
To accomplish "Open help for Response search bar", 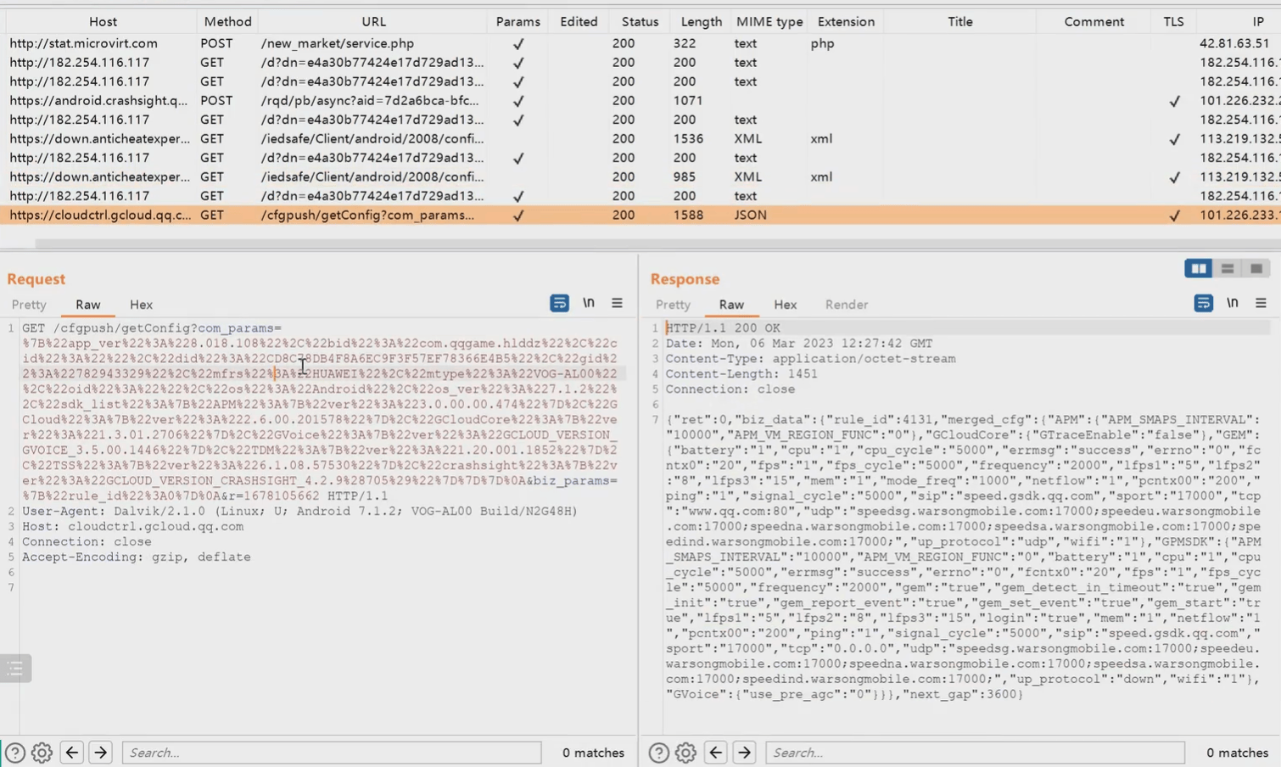I will (659, 753).
